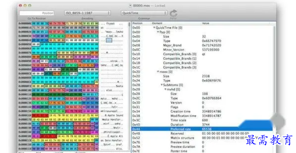
Task: Click the highlighted box in the text column
Action: click(109, 40)
